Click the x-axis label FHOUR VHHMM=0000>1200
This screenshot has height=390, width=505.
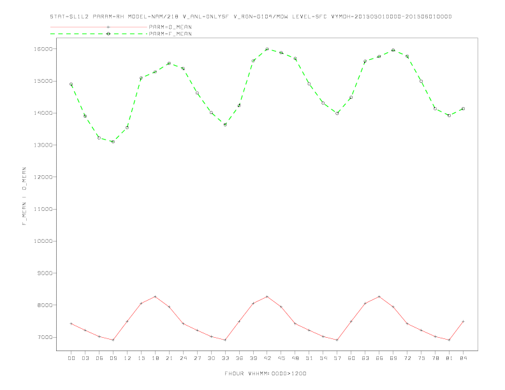(x=265, y=373)
